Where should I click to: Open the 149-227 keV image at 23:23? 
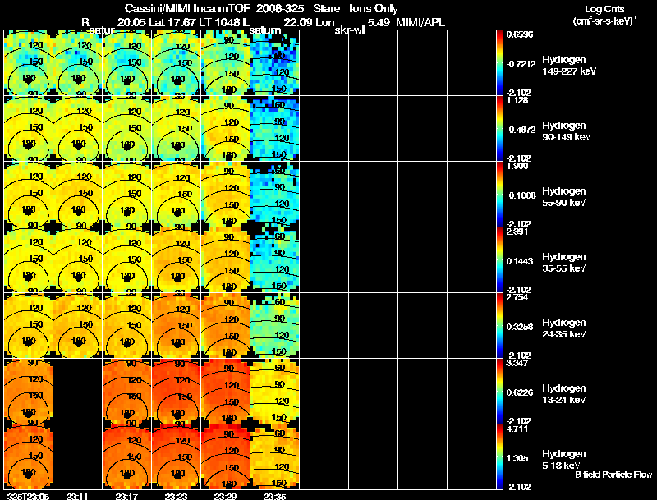pyautogui.click(x=177, y=63)
